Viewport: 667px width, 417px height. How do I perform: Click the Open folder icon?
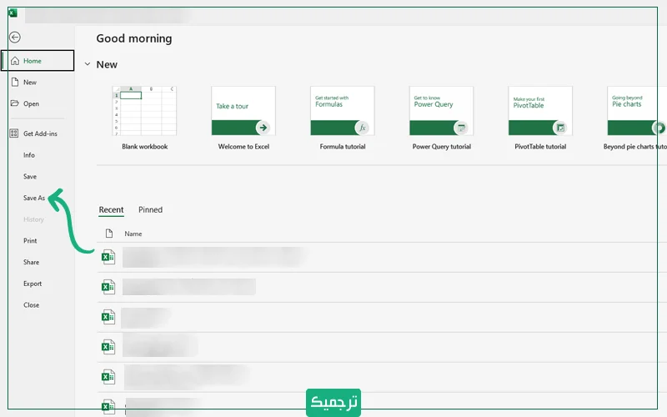tap(15, 103)
